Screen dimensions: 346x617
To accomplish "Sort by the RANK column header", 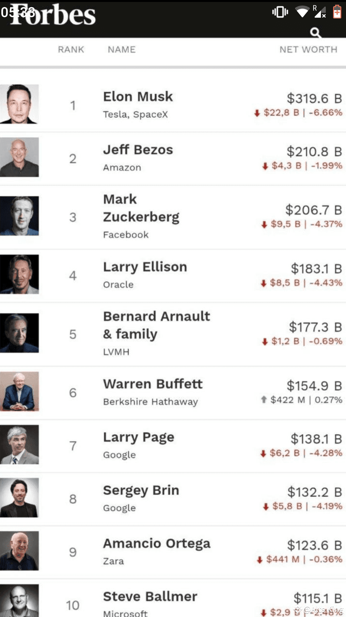I will [x=71, y=50].
